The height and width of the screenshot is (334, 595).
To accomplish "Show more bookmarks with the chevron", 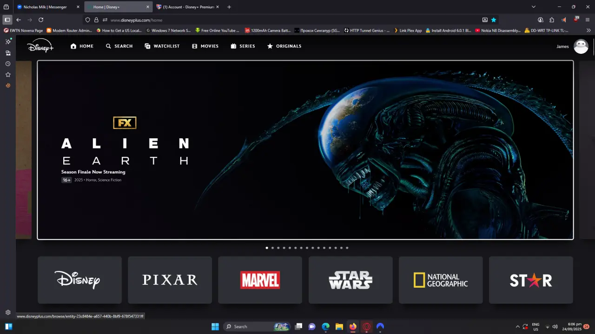I will 588,31.
